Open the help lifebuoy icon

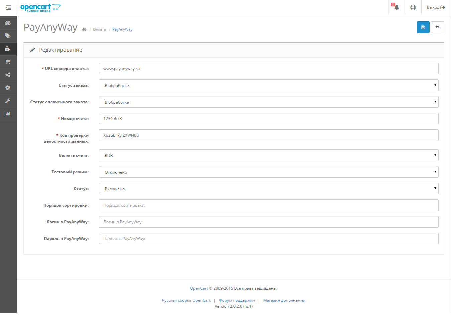click(413, 7)
